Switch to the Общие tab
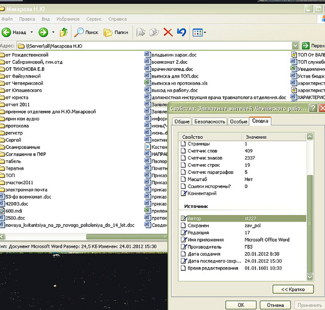Image resolution: width=325 pixels, height=310 pixels. [x=182, y=122]
